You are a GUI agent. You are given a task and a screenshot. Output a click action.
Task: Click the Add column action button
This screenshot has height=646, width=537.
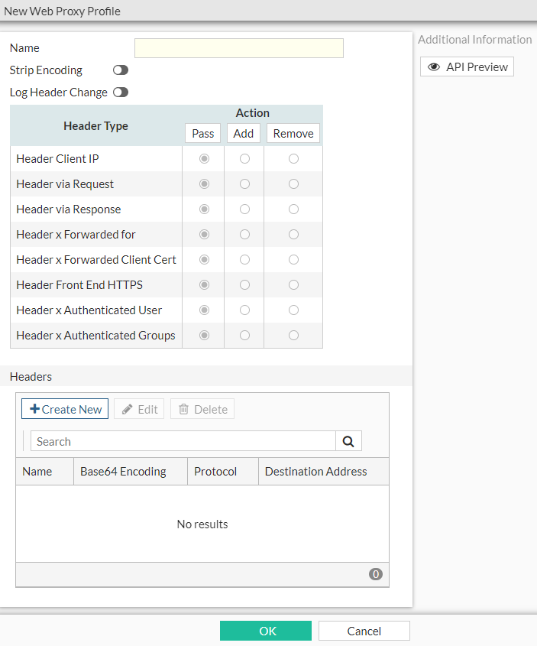coord(244,133)
